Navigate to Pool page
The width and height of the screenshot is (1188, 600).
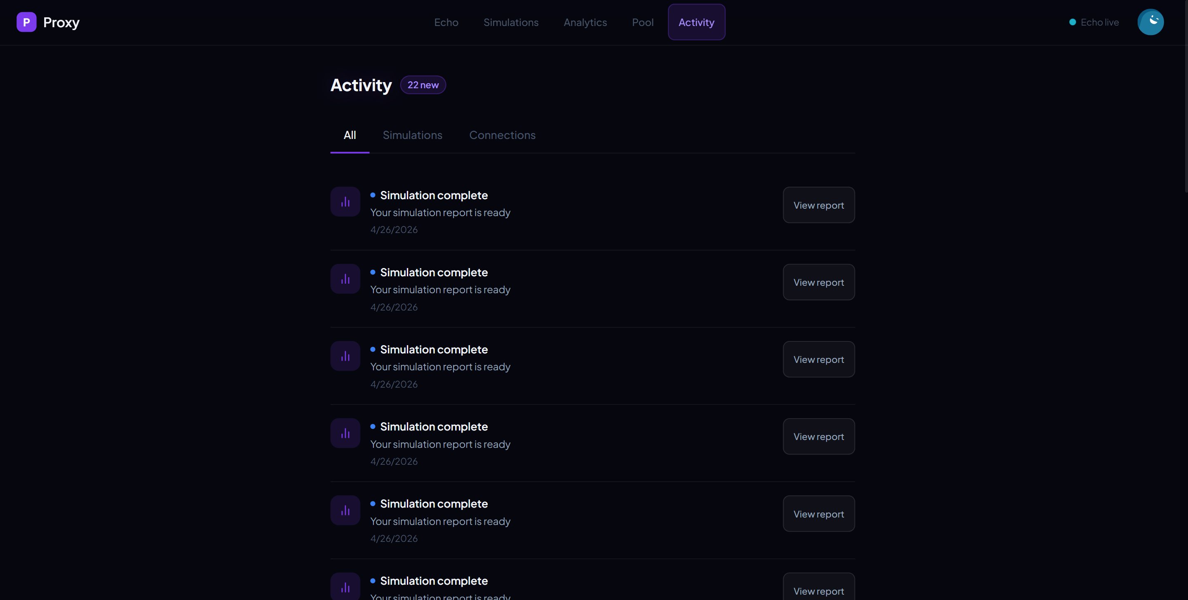(642, 22)
